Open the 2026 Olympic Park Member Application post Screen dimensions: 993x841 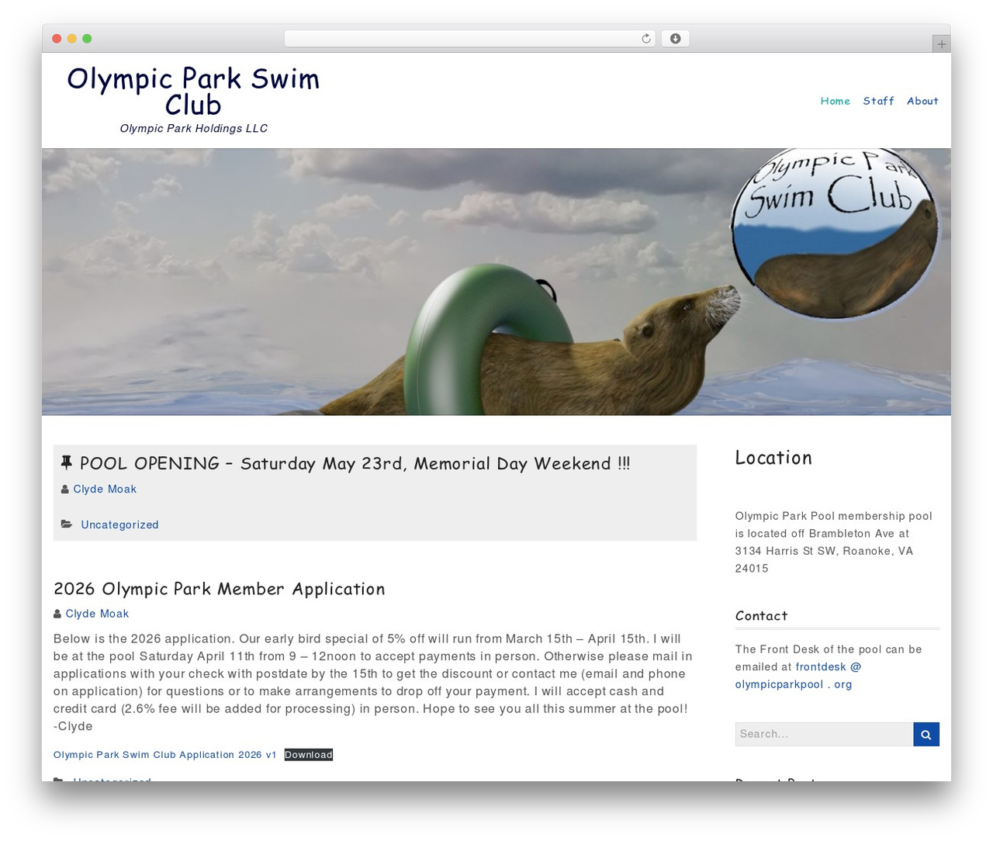click(219, 589)
